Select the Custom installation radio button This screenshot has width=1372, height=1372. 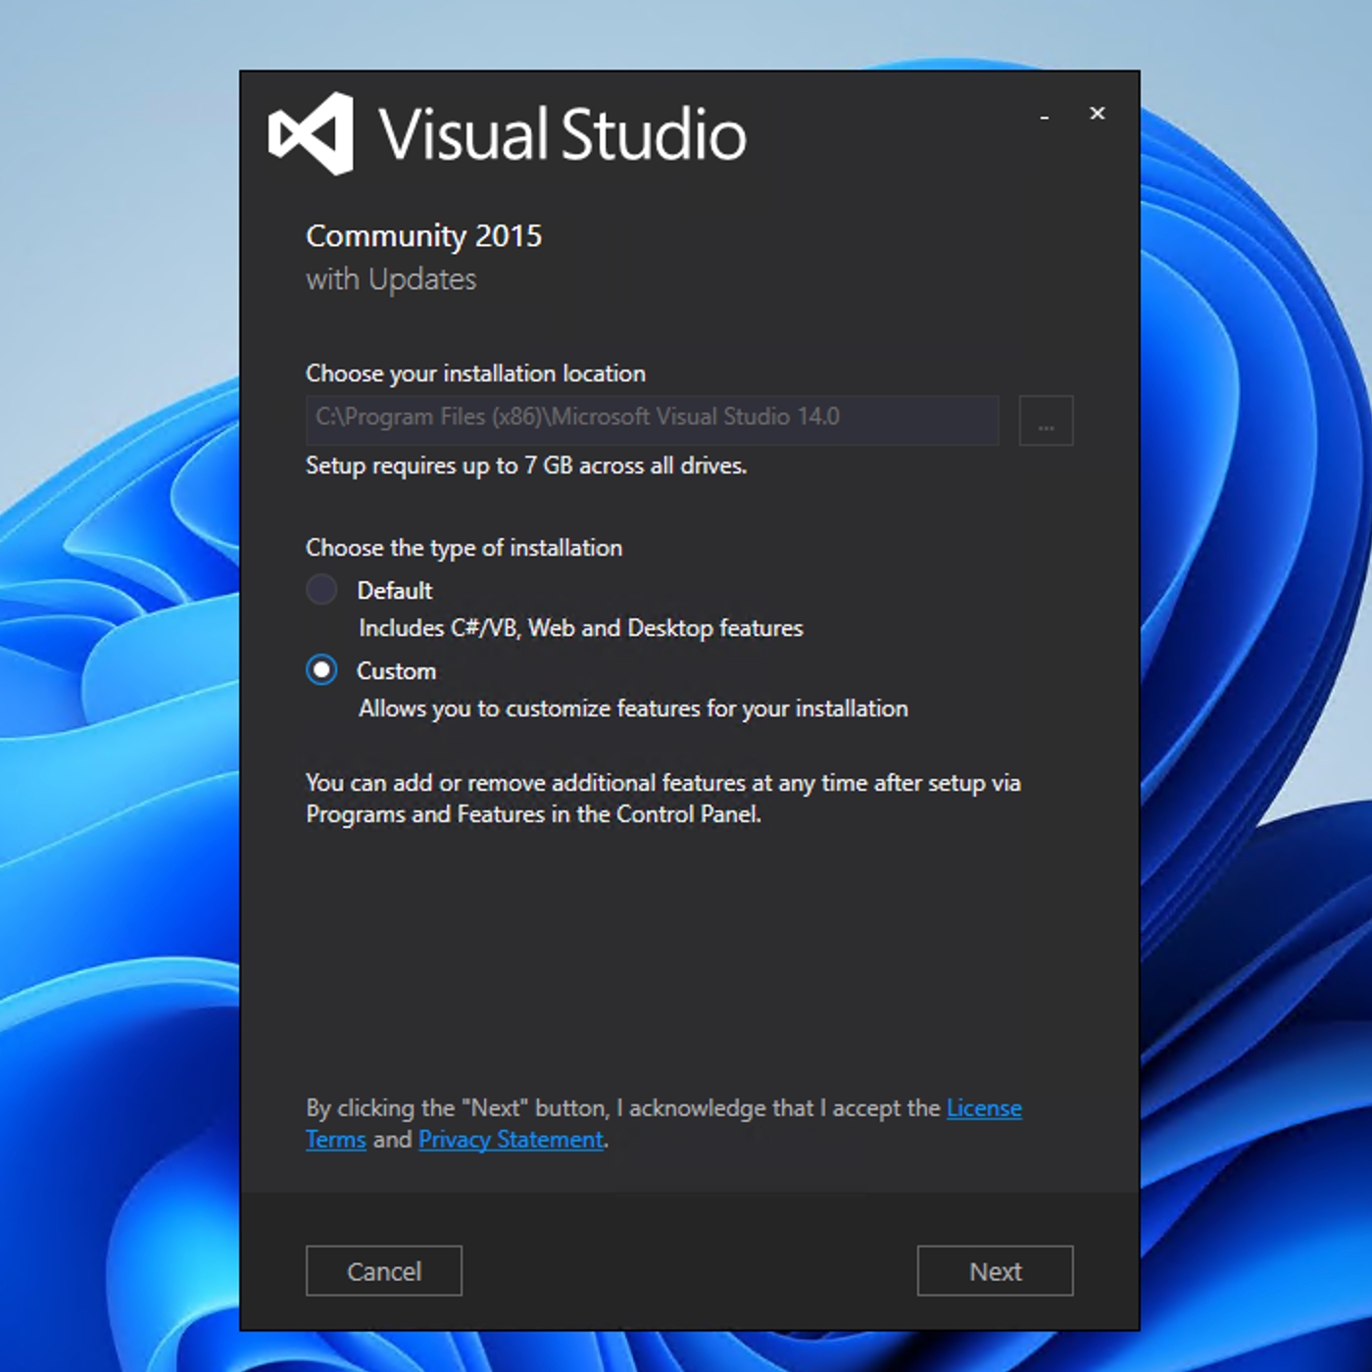click(x=321, y=670)
